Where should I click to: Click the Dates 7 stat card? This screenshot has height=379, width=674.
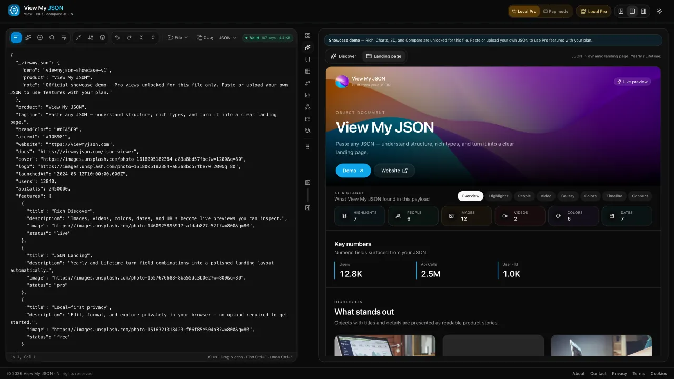pyautogui.click(x=627, y=216)
